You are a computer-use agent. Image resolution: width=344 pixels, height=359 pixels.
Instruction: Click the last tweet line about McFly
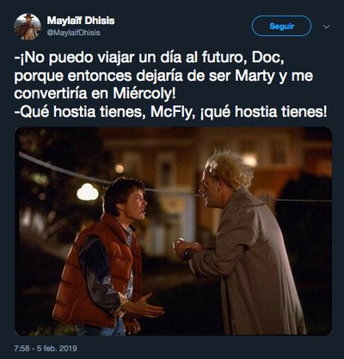pos(170,112)
